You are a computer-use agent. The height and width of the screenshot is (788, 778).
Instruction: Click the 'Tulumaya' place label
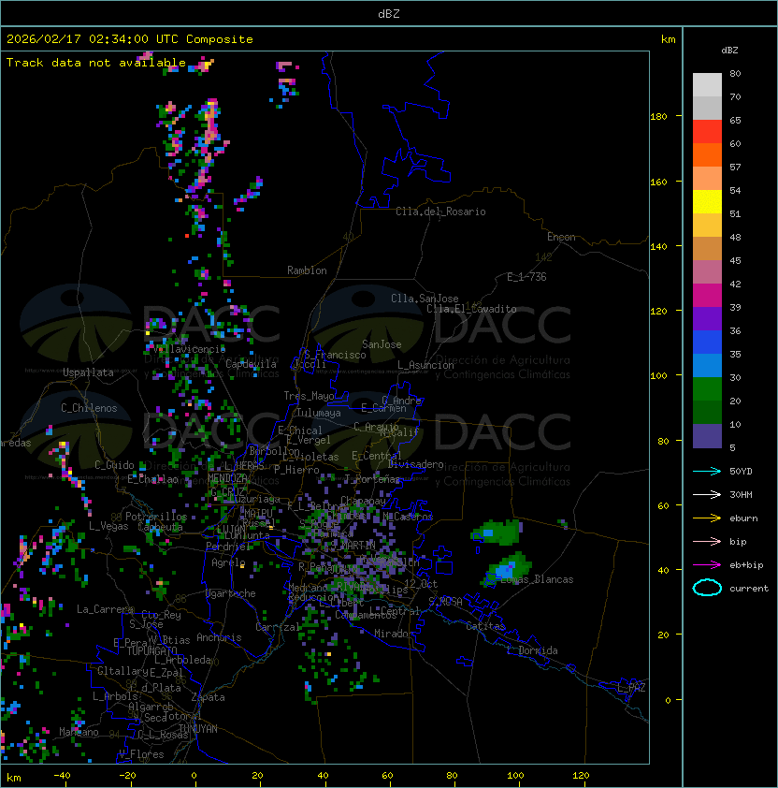(x=319, y=413)
